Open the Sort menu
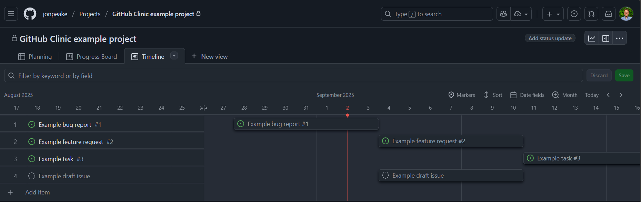This screenshot has height=202, width=641. (493, 95)
